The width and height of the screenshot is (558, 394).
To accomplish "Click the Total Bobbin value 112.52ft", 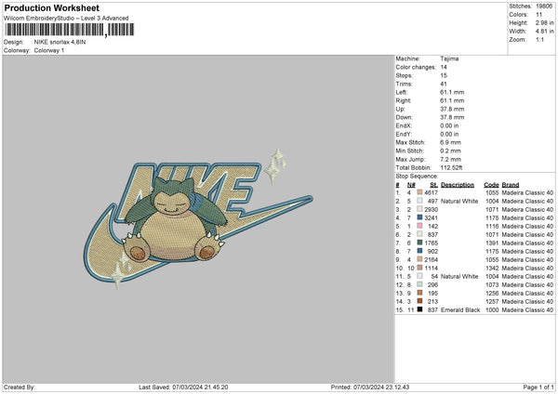I will coord(451,167).
